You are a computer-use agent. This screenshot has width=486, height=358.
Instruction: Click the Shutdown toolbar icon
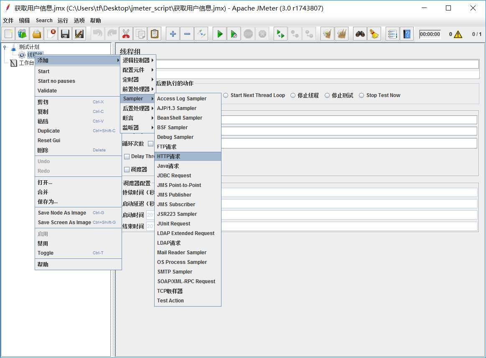click(x=262, y=34)
